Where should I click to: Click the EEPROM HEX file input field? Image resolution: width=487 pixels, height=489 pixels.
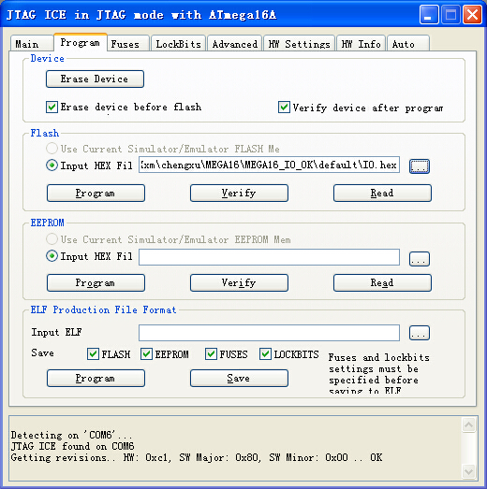pyautogui.click(x=269, y=257)
